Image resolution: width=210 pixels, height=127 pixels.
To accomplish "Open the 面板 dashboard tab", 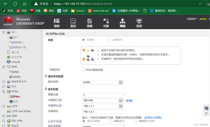I will (x=57, y=23).
